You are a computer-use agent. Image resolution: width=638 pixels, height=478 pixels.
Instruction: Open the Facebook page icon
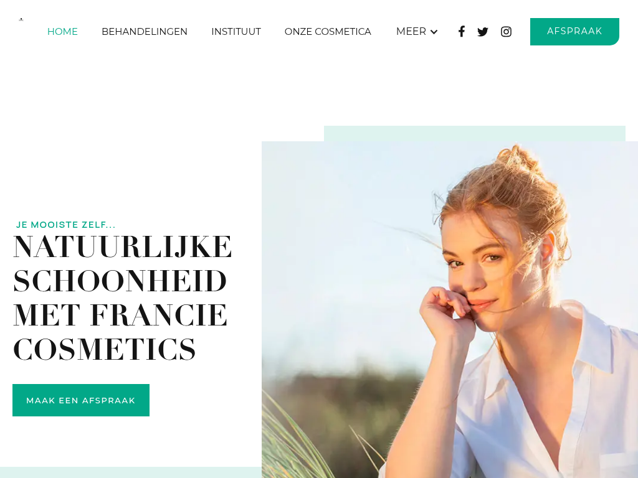coord(462,31)
